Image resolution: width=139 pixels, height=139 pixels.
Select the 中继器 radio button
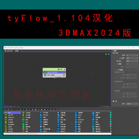pos(117,70)
